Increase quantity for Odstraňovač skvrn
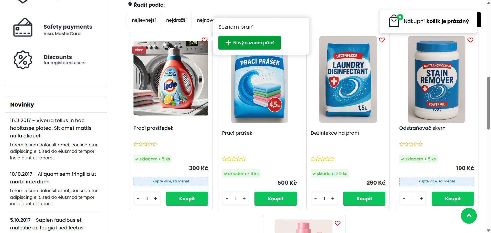The width and height of the screenshot is (491, 233). (421, 199)
